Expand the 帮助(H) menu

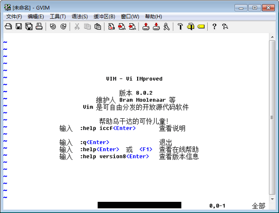[153, 16]
